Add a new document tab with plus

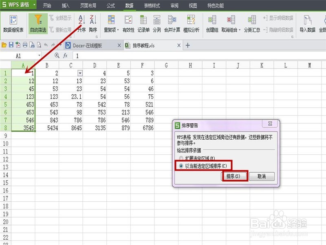(x=187, y=45)
